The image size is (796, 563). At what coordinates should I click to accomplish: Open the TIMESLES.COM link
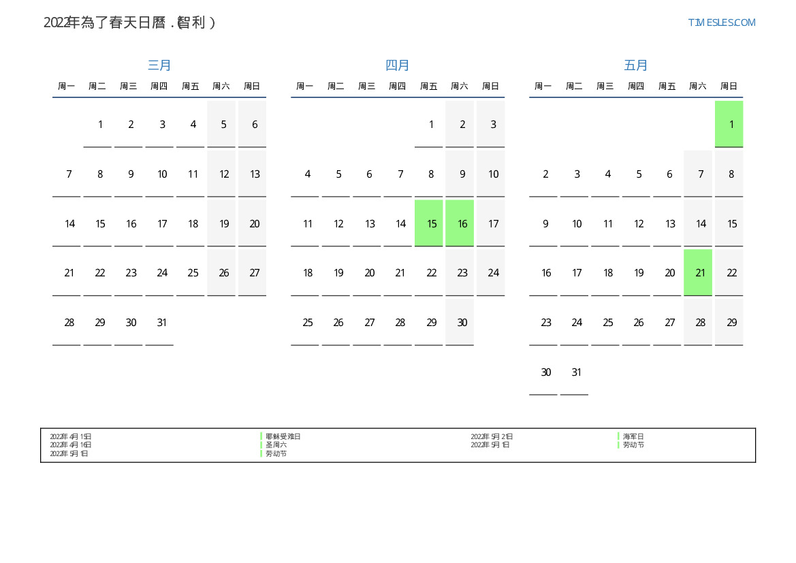tap(722, 22)
